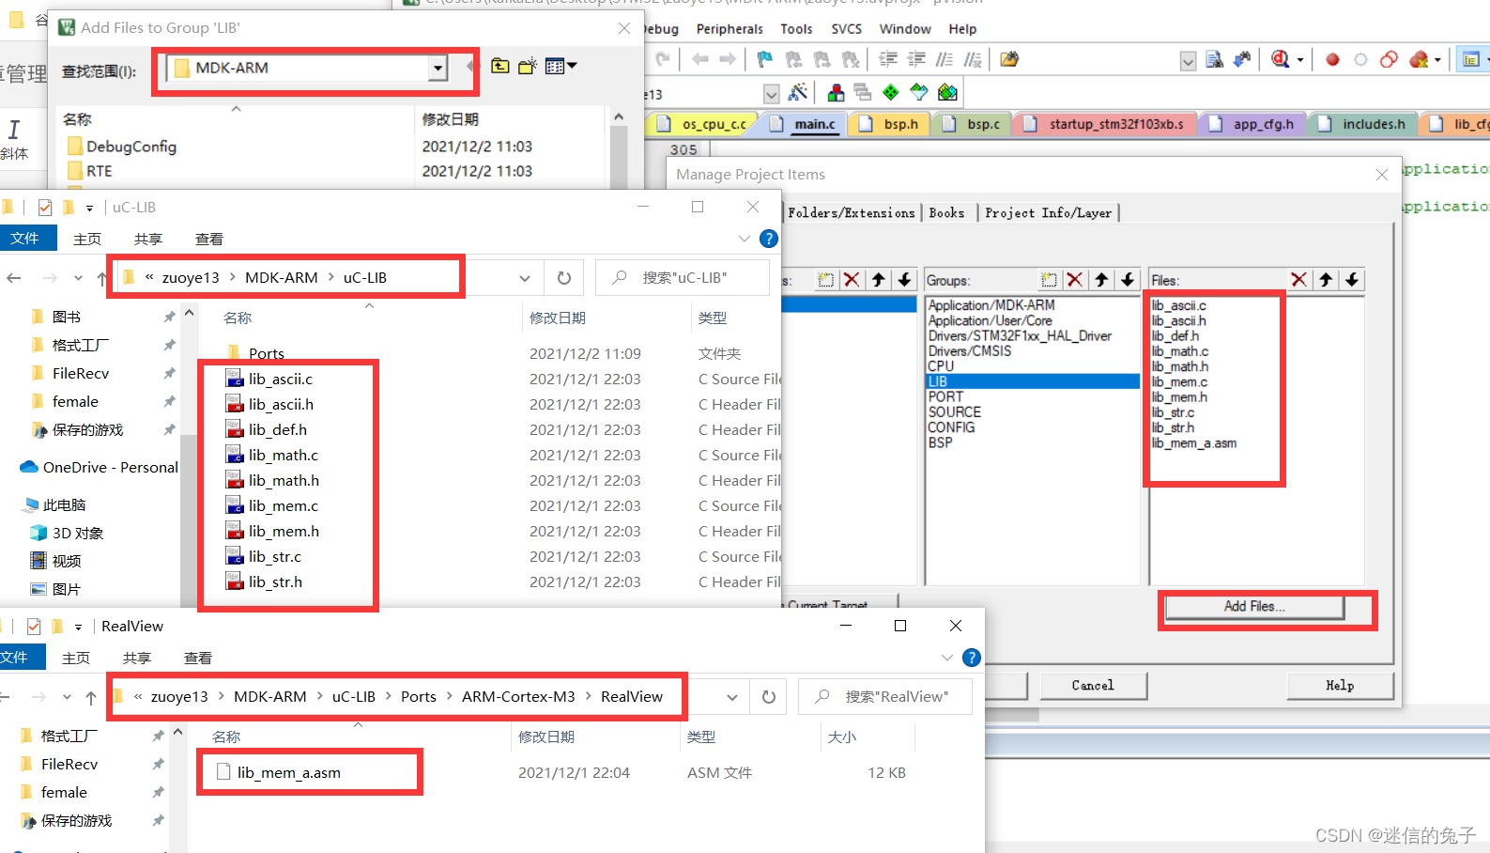Click the search box in RealView explorer

pos(885,697)
